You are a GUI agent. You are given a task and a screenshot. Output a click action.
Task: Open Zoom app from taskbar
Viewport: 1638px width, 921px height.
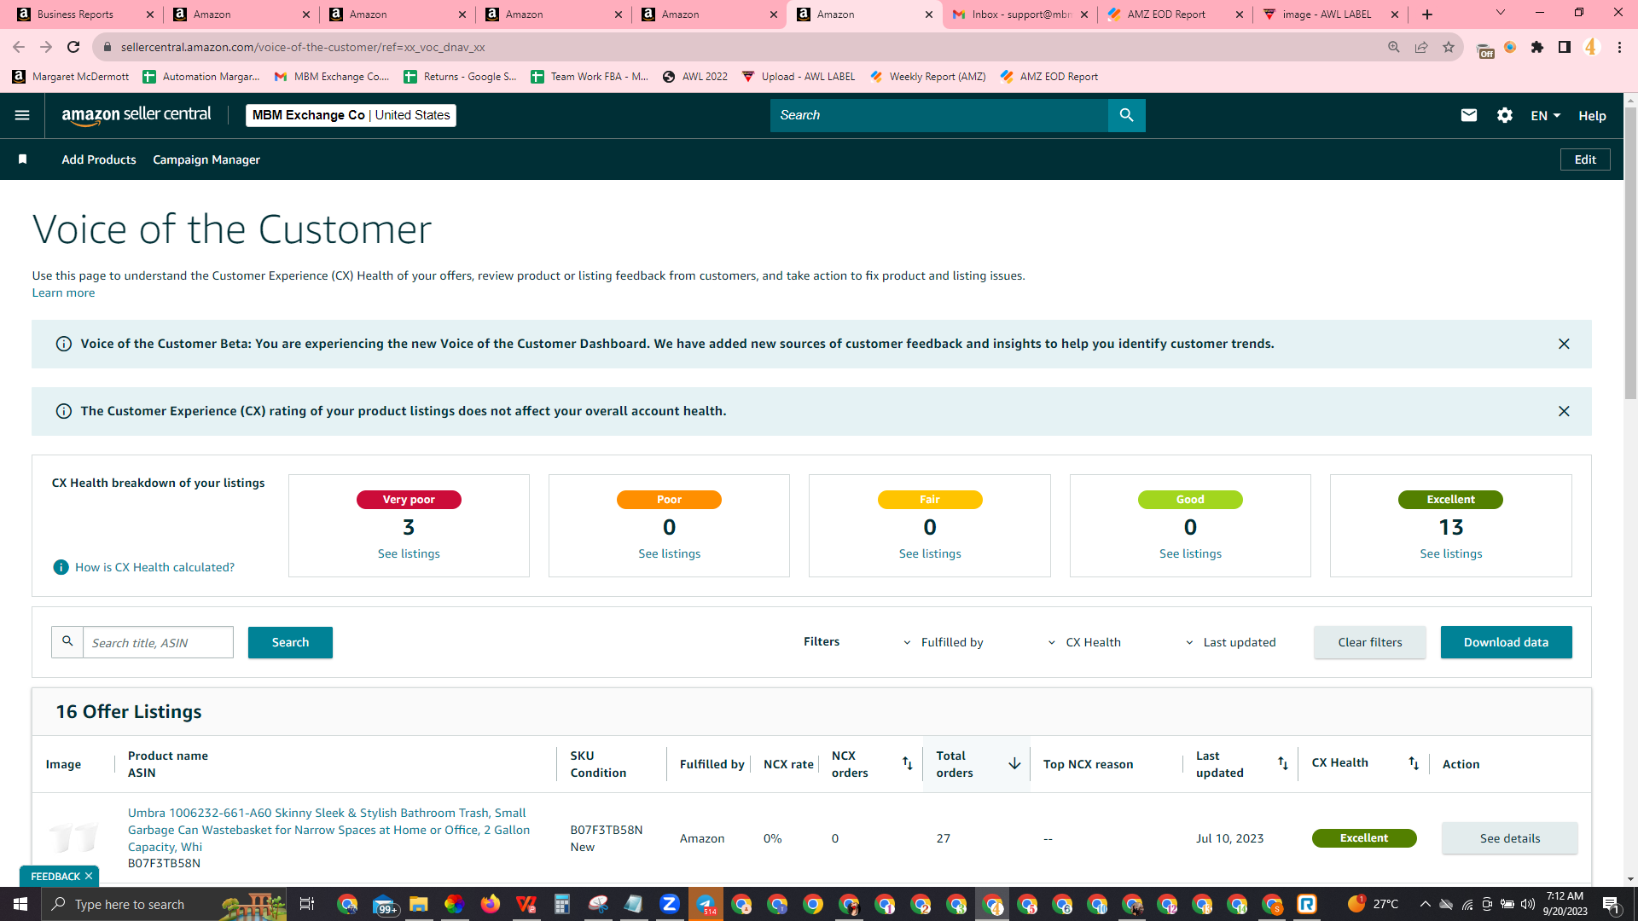point(670,904)
